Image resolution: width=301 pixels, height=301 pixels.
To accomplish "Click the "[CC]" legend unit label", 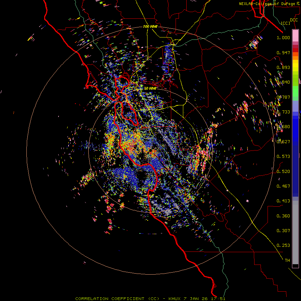I will [x=286, y=23].
